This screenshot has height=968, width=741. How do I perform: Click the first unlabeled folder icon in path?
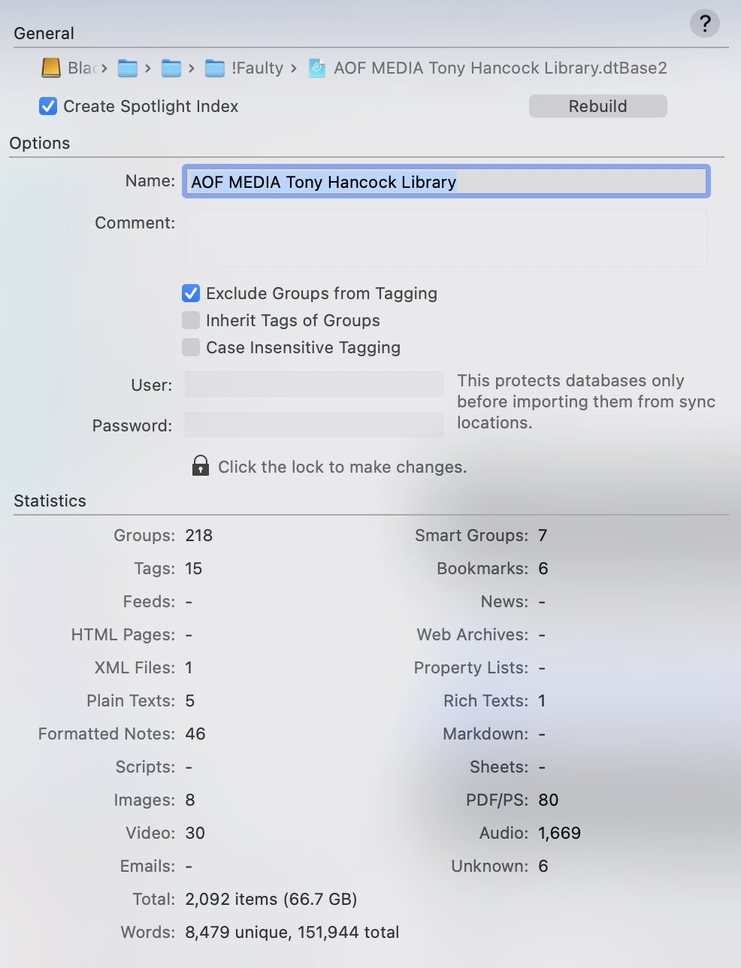coord(128,68)
